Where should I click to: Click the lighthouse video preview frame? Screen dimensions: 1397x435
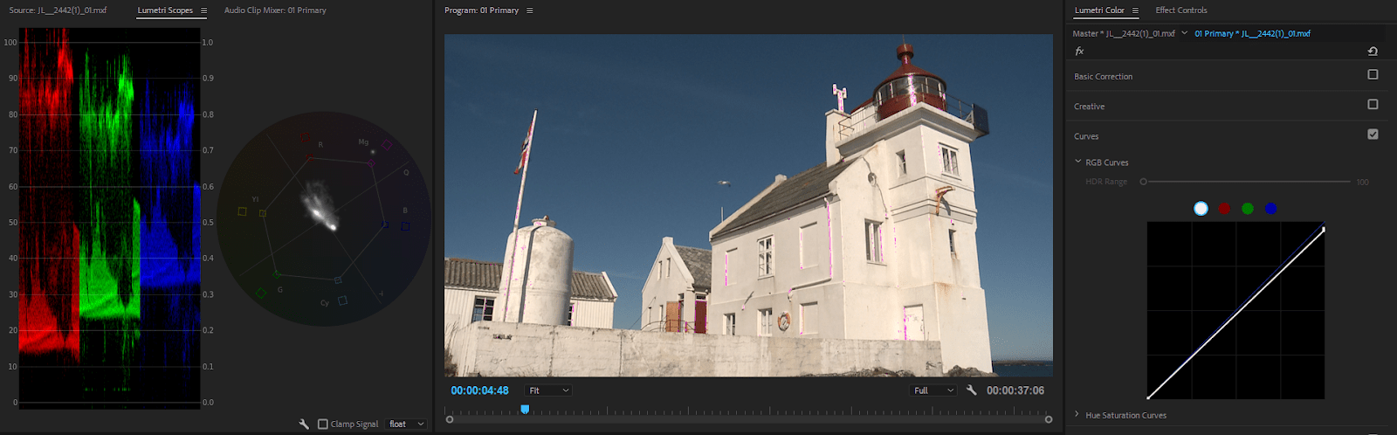[748, 205]
